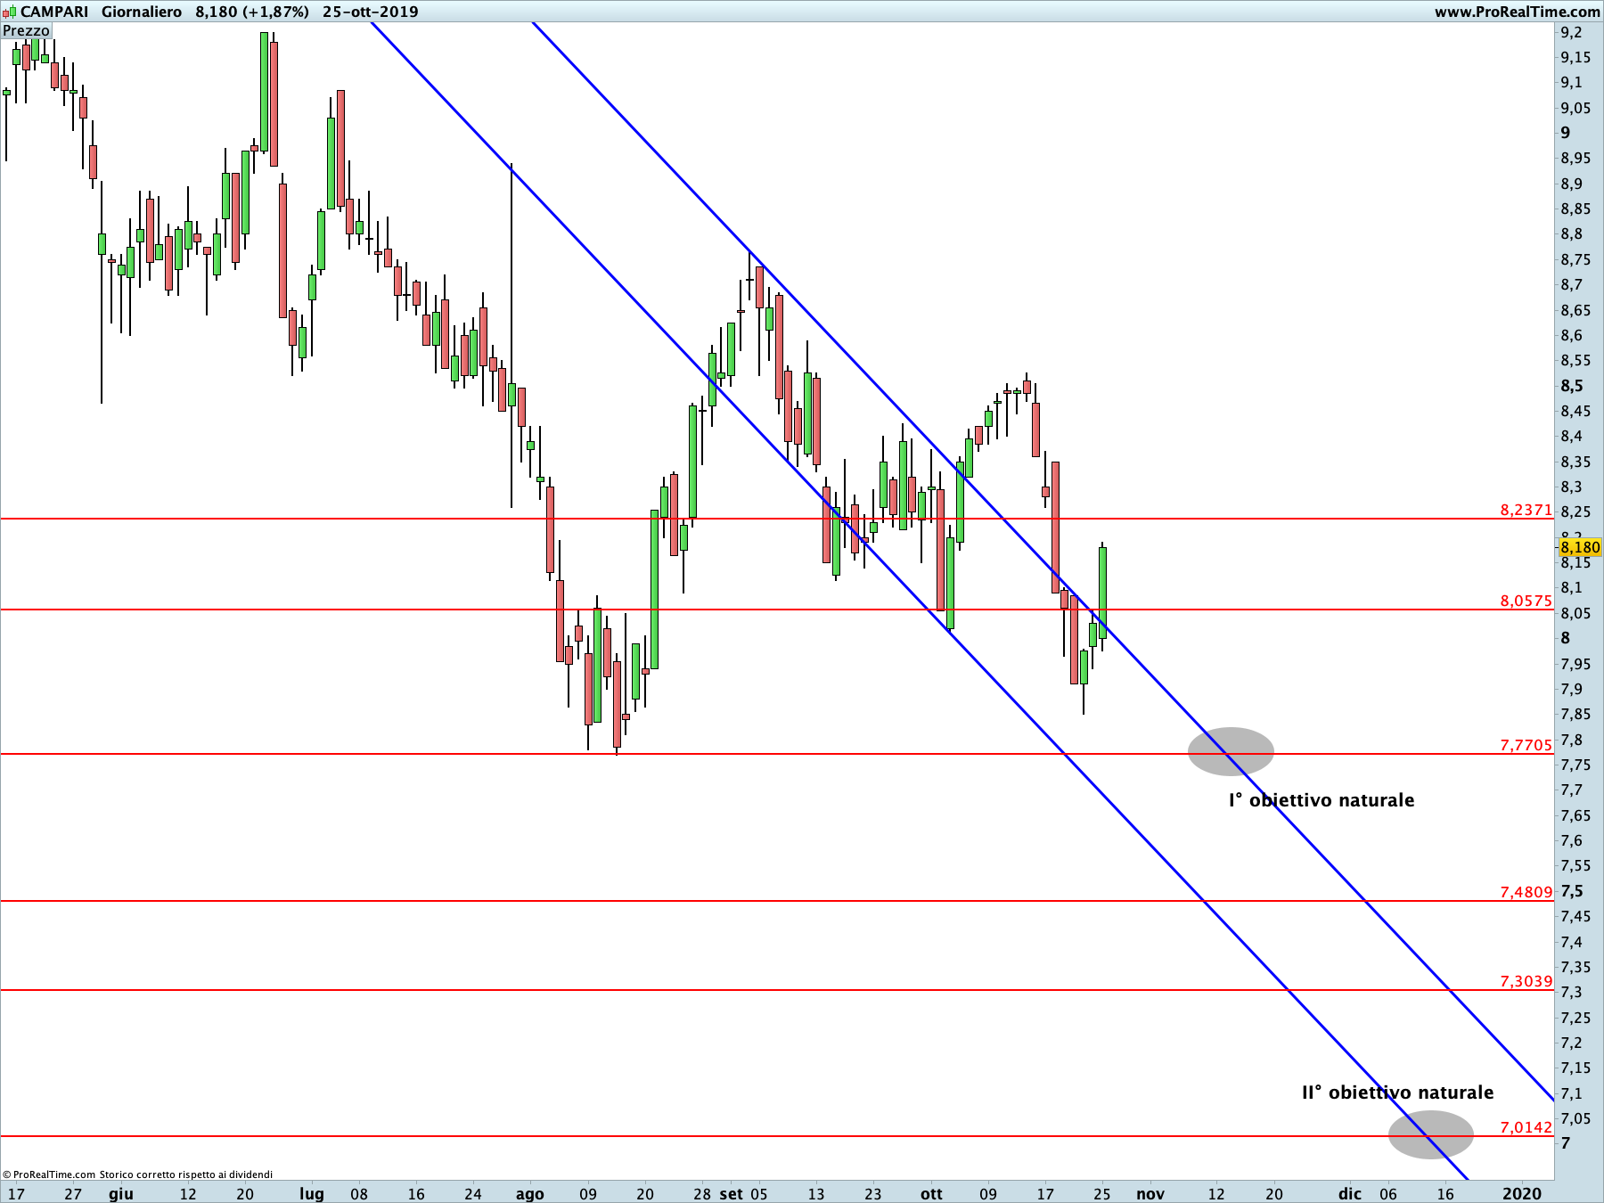Click the 8,180 (+1,87%) price readout
The width and height of the screenshot is (1604, 1203).
[x=252, y=12]
